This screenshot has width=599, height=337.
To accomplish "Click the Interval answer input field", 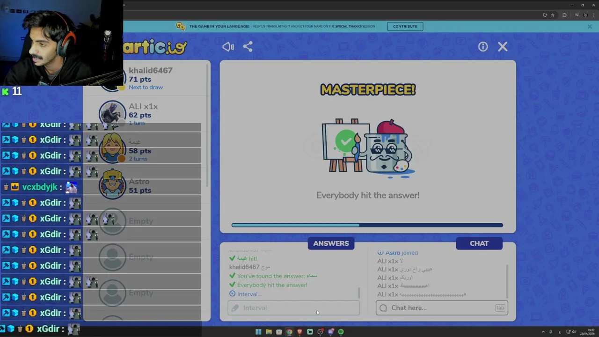I will tap(293, 308).
